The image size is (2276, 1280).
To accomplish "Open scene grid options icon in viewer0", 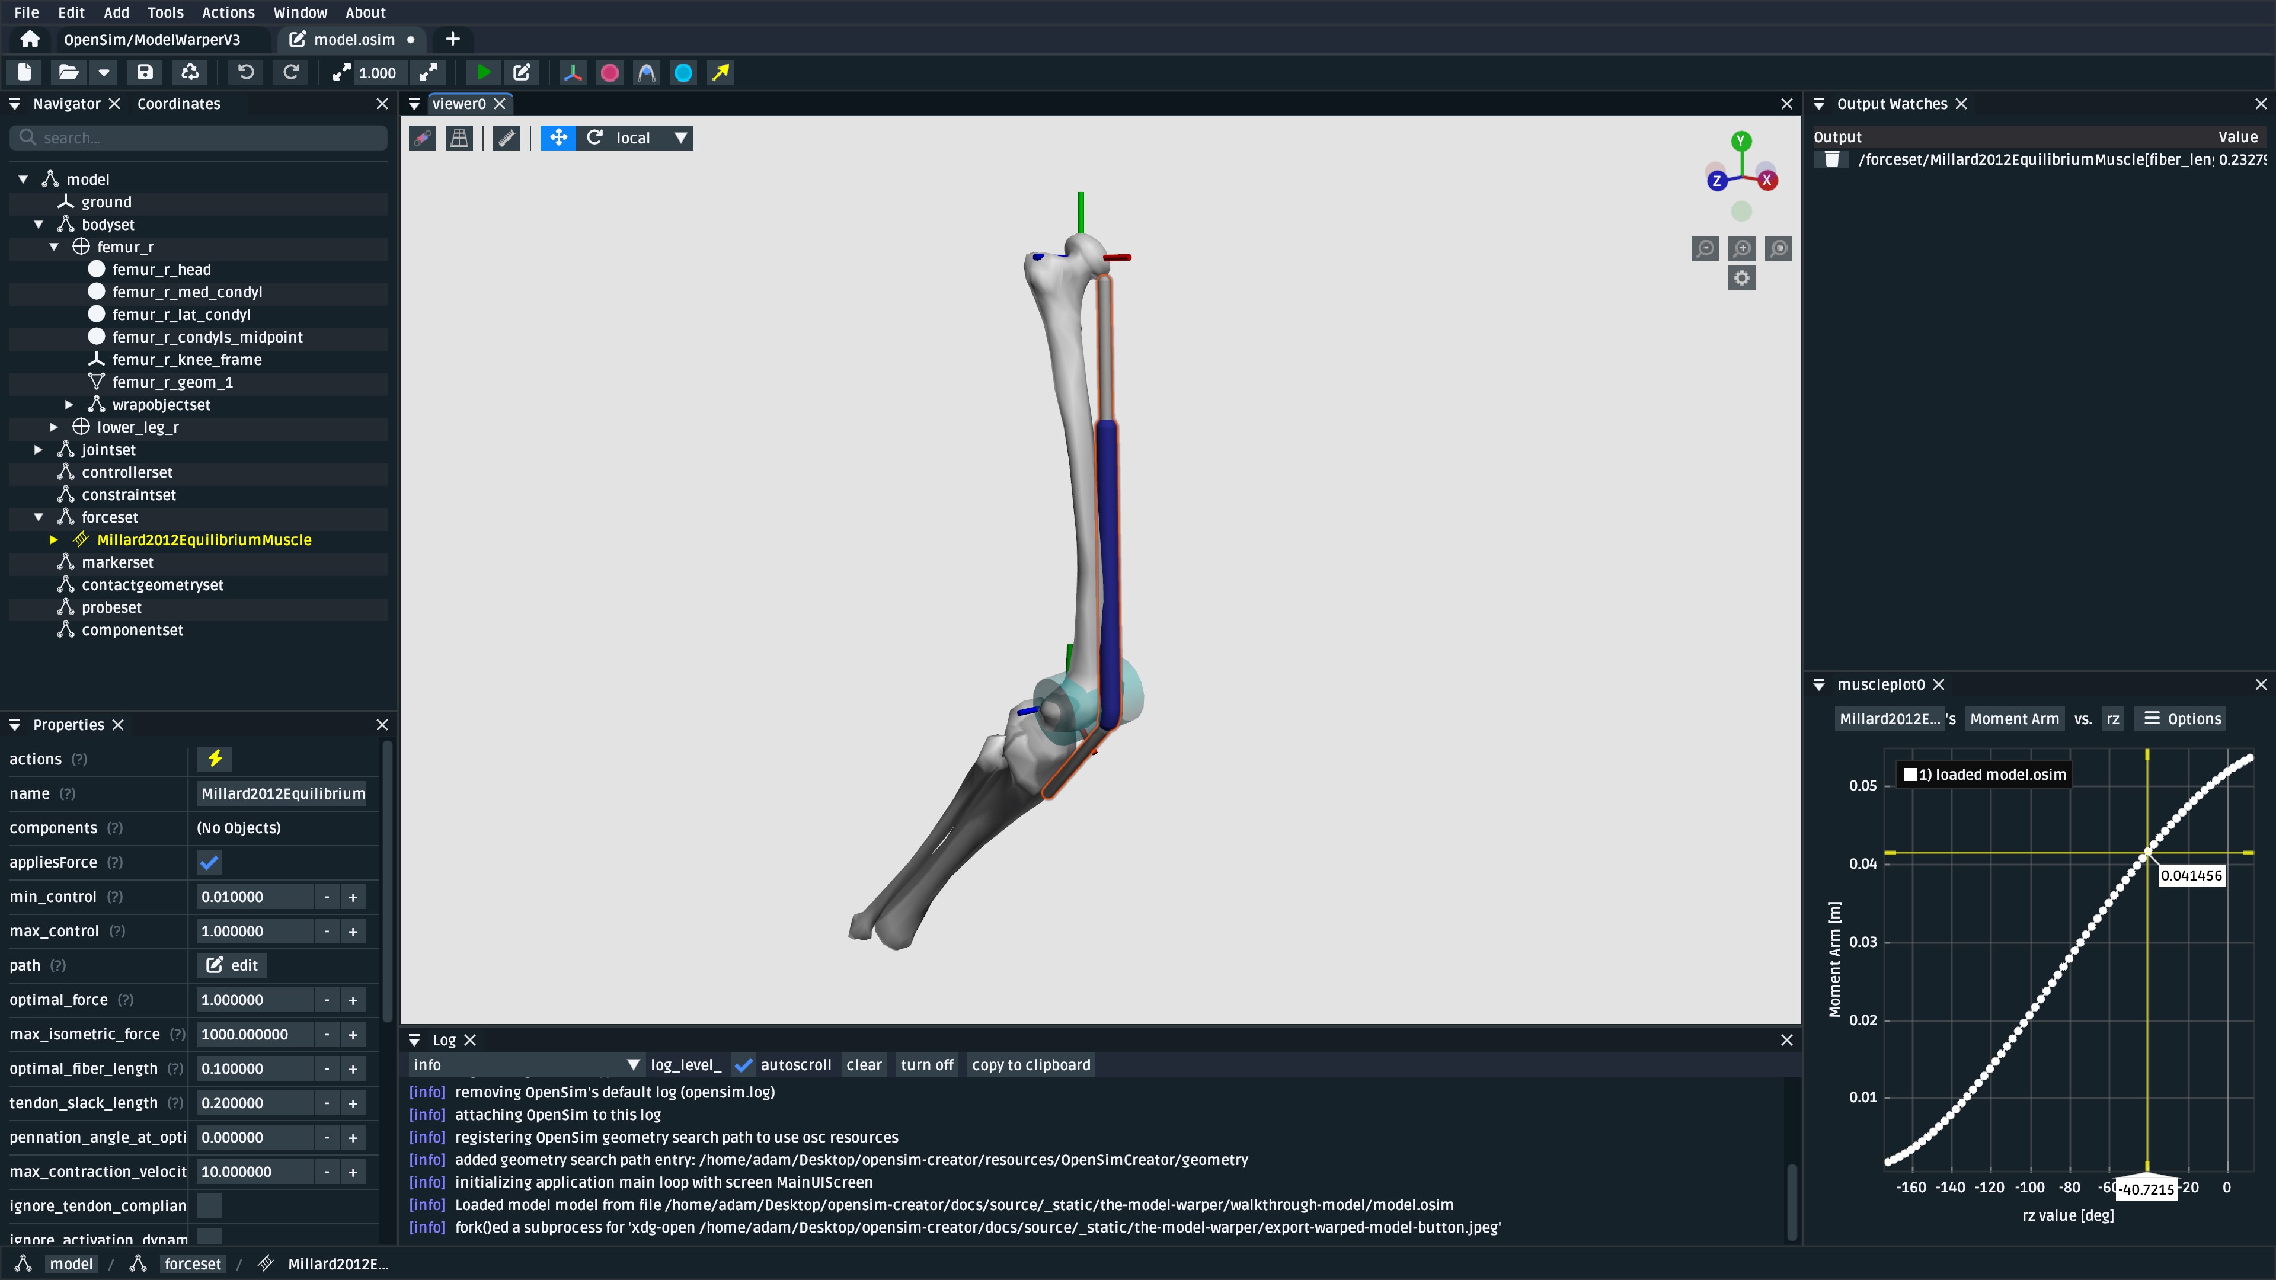I will point(459,138).
